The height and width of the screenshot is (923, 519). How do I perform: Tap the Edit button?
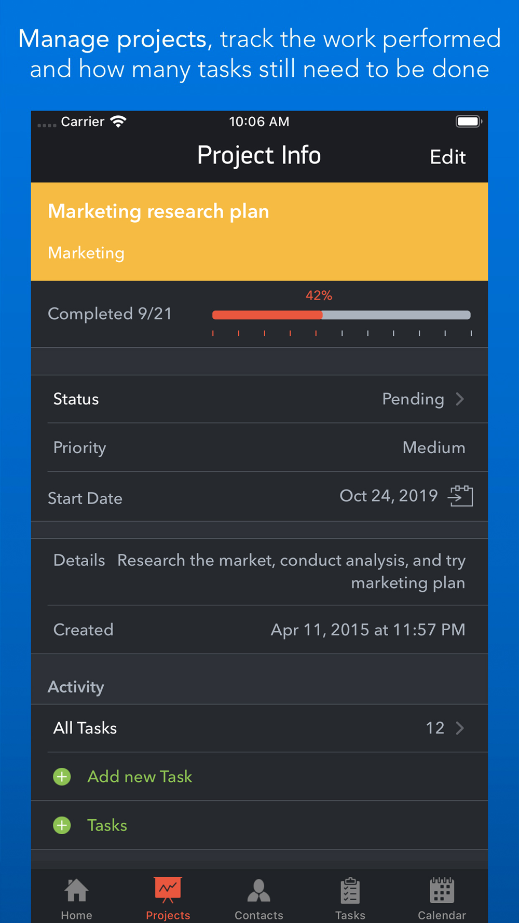tap(447, 157)
